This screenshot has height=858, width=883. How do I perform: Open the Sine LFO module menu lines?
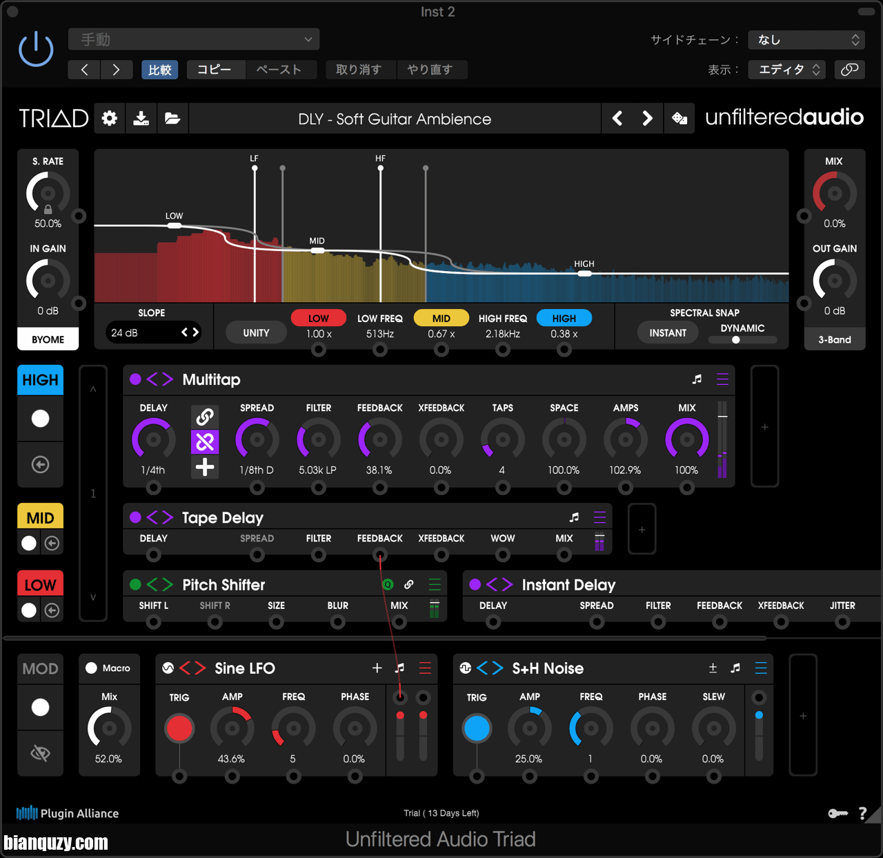[425, 668]
